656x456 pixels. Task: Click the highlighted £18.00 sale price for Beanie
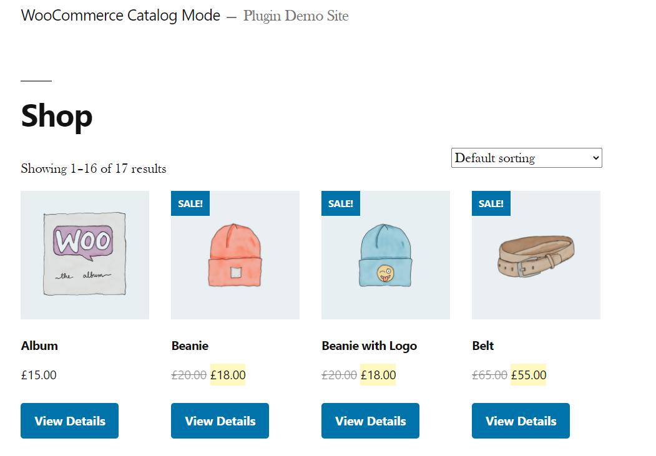[x=228, y=375]
